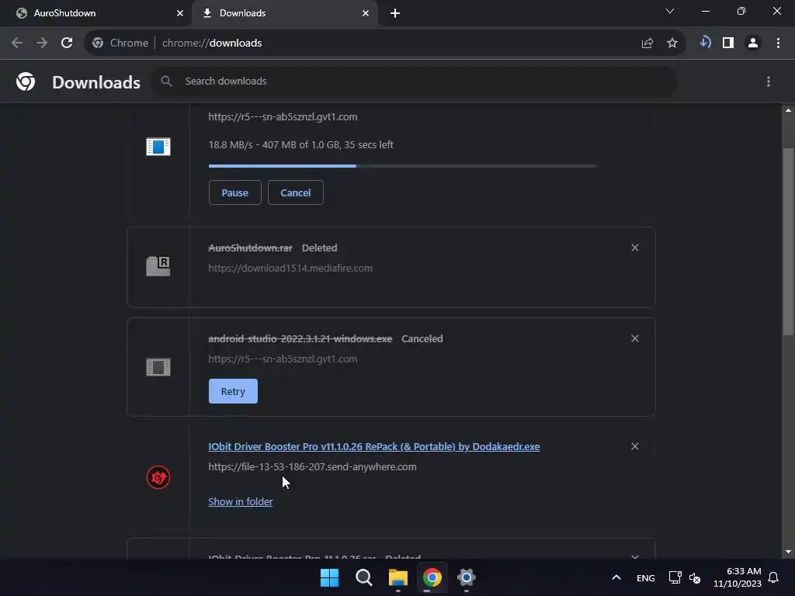
Task: Click the Chrome logo beside the Downloads heading
Action: pyautogui.click(x=26, y=81)
